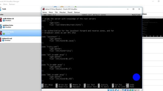Viewport: 163px width, 91px height.
Task: Click the recording status bar icon
Action: tap(125, 90)
